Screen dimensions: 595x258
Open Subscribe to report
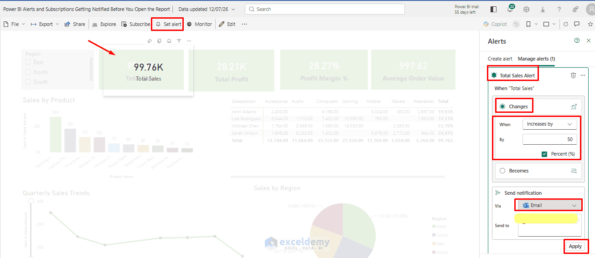click(135, 24)
